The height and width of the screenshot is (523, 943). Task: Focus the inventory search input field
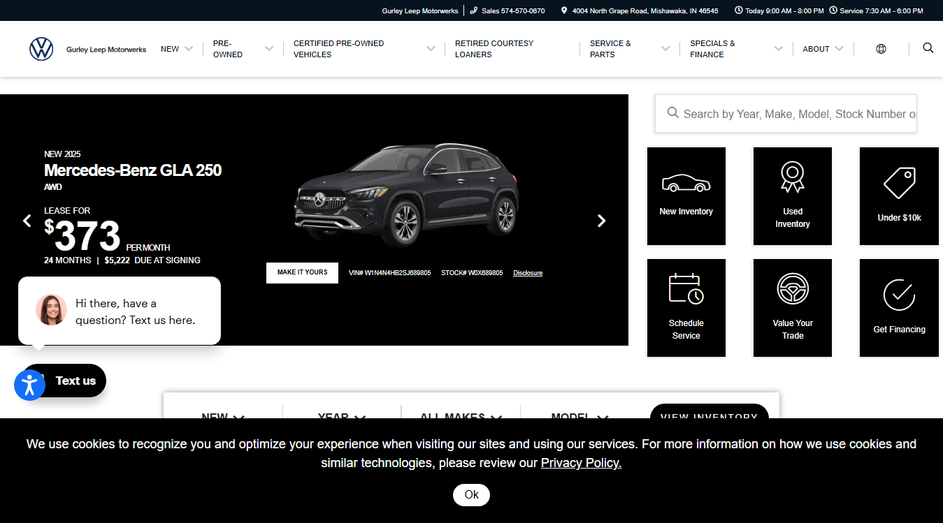[x=786, y=114]
